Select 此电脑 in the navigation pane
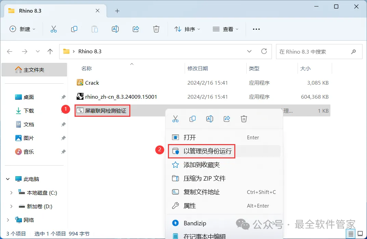Image resolution: width=367 pixels, height=239 pixels. click(31, 179)
